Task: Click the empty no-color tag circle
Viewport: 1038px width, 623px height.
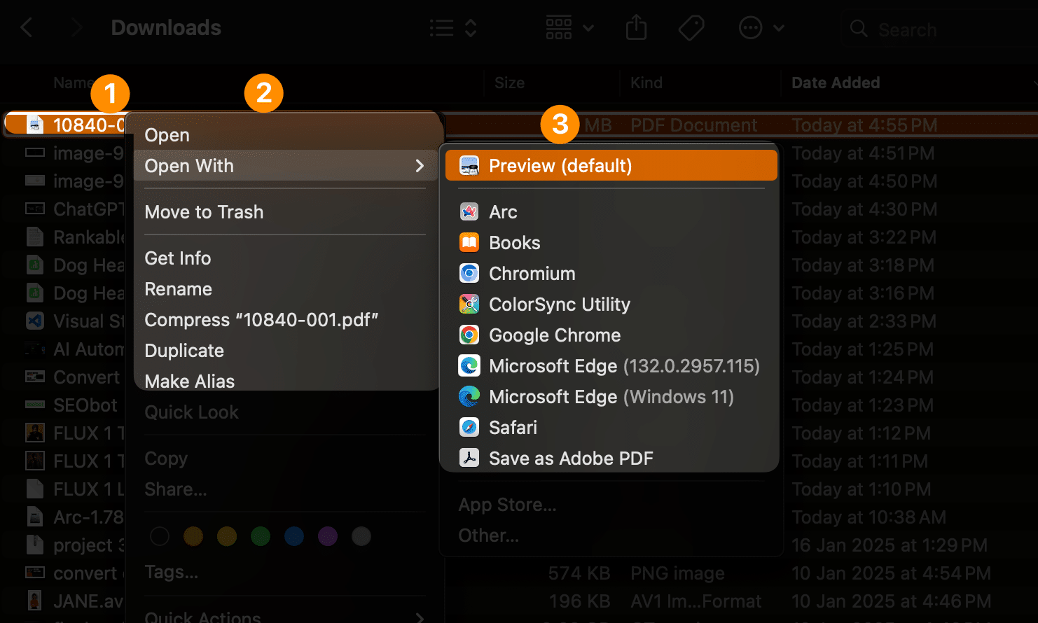Action: tap(160, 536)
